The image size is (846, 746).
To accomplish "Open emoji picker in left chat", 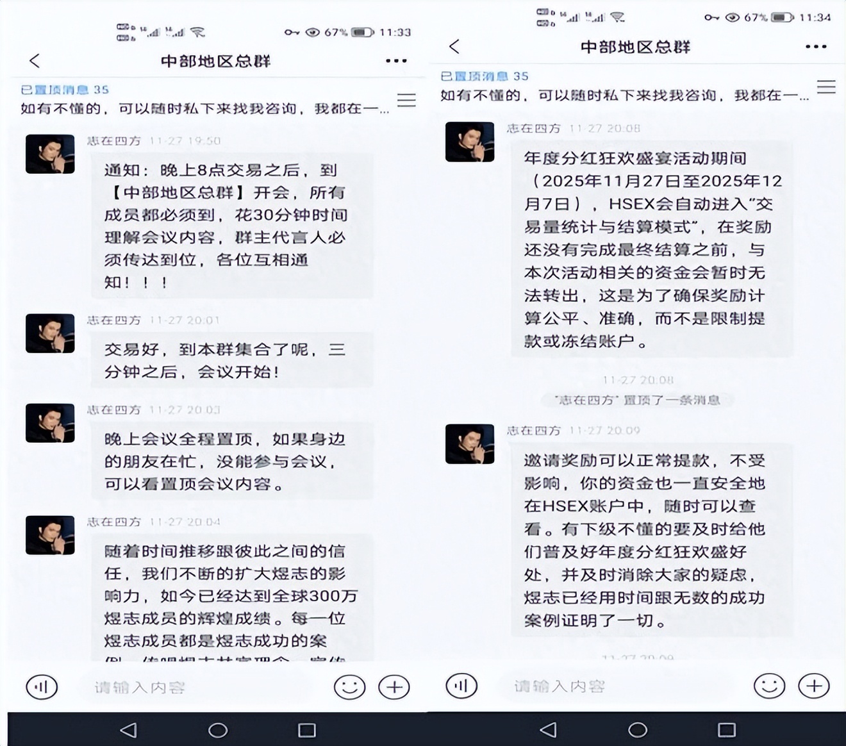I will pyautogui.click(x=349, y=687).
